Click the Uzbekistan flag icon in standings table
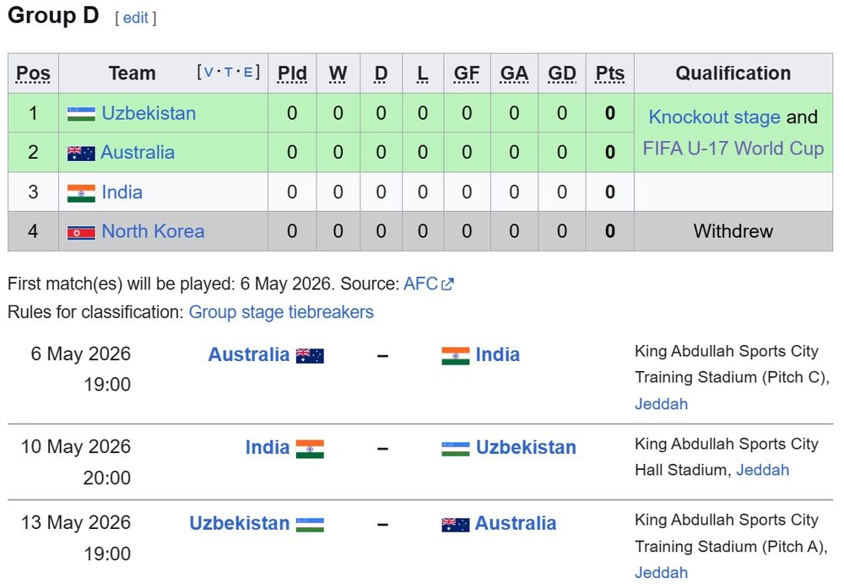Viewport: 844px width, 588px height. 81,114
